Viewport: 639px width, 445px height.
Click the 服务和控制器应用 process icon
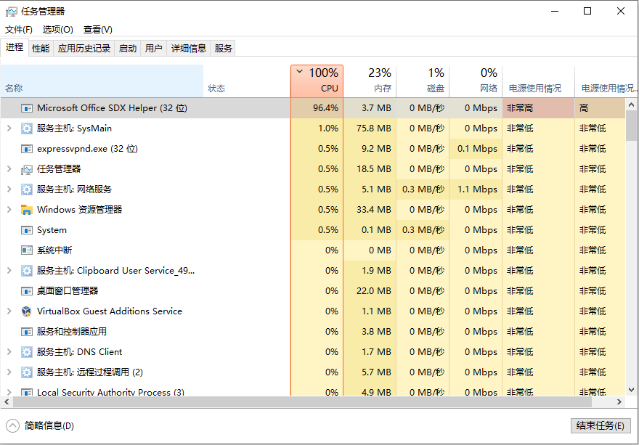point(26,332)
